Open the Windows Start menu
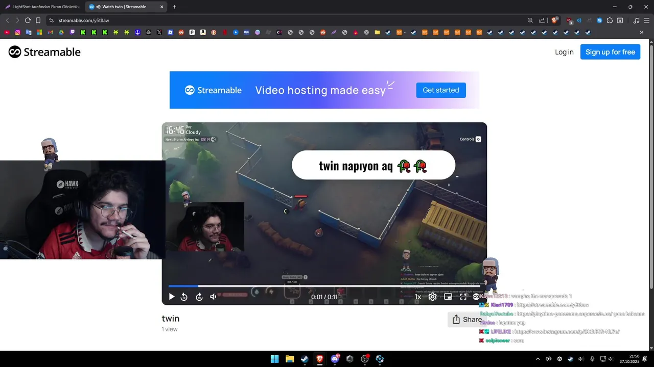The height and width of the screenshot is (367, 654). (x=274, y=359)
